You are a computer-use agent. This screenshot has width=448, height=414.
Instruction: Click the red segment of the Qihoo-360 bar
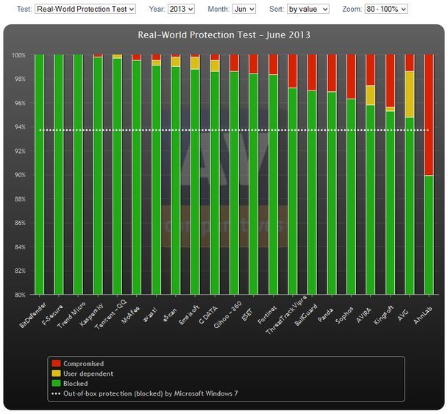pyautogui.click(x=234, y=63)
